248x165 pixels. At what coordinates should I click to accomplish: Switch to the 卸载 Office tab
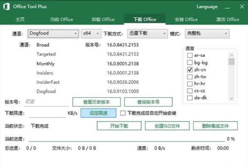point(103,19)
